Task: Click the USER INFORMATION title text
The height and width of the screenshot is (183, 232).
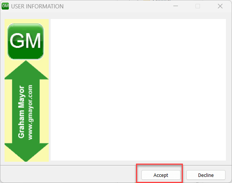Action: tap(37, 6)
